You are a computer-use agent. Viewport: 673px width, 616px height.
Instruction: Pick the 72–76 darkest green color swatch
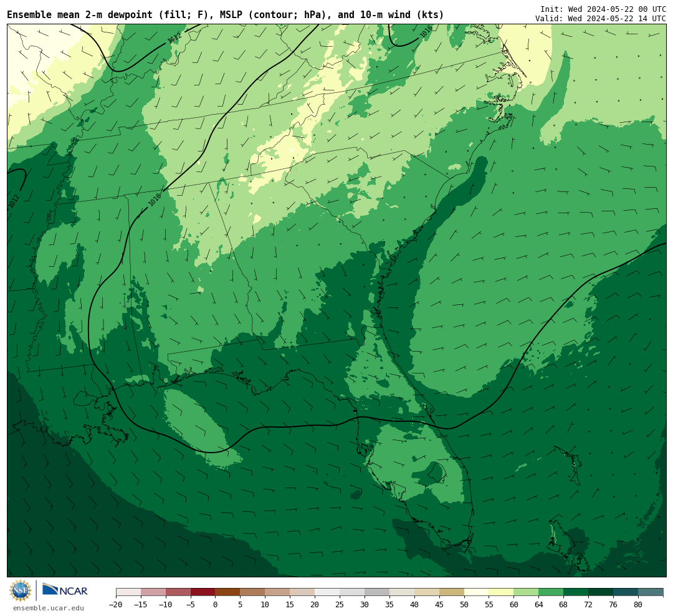click(601, 592)
